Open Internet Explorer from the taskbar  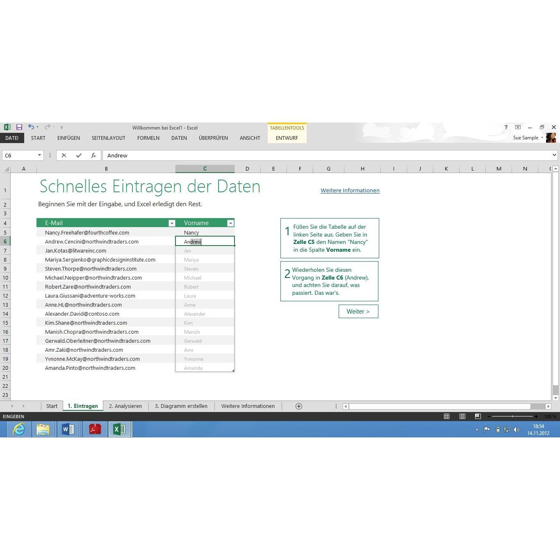19,429
